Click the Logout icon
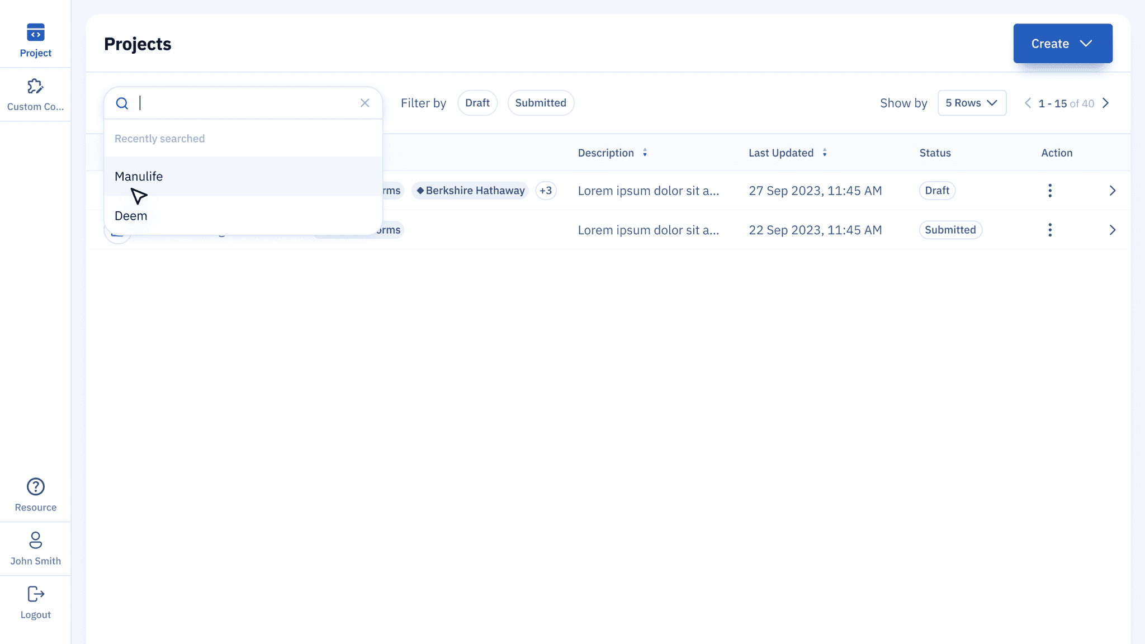The image size is (1145, 644). coord(35,594)
